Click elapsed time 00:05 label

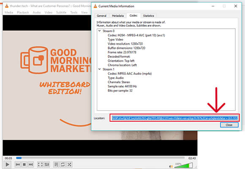click(8, 158)
